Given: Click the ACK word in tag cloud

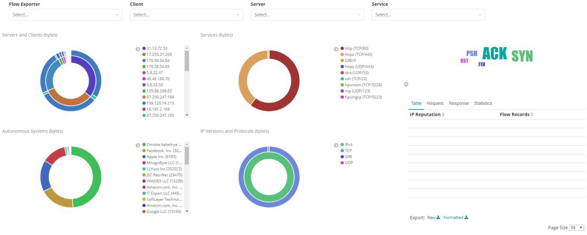Looking at the screenshot, I should 495,54.
